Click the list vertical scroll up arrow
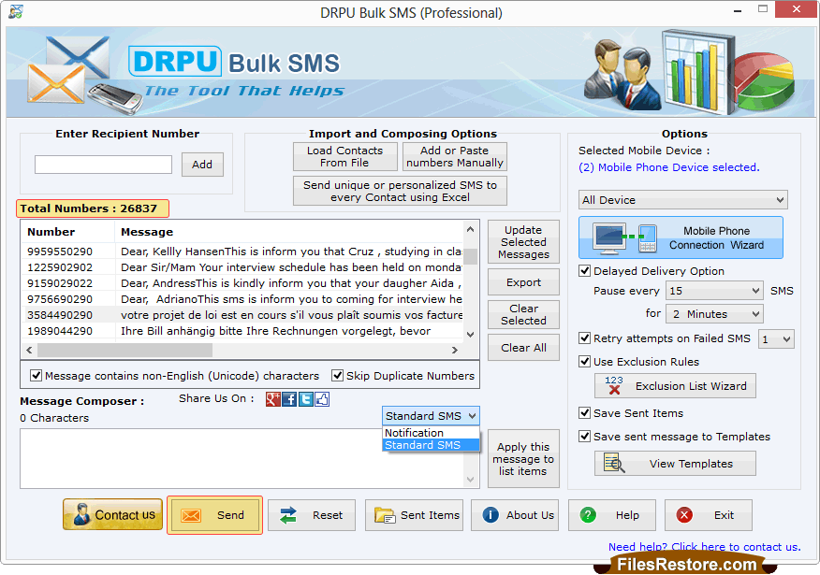The image size is (820, 575). [x=470, y=229]
